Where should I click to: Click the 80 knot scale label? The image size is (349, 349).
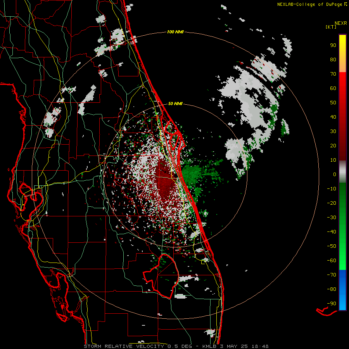[x=333, y=59]
